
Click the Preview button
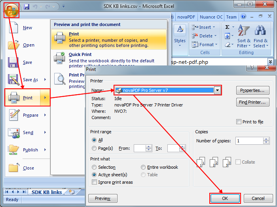click(x=102, y=198)
